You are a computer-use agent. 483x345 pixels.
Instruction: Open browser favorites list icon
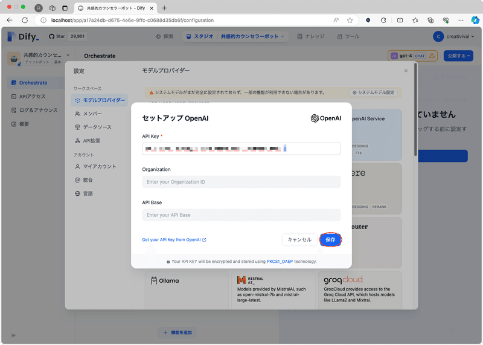pos(415,21)
